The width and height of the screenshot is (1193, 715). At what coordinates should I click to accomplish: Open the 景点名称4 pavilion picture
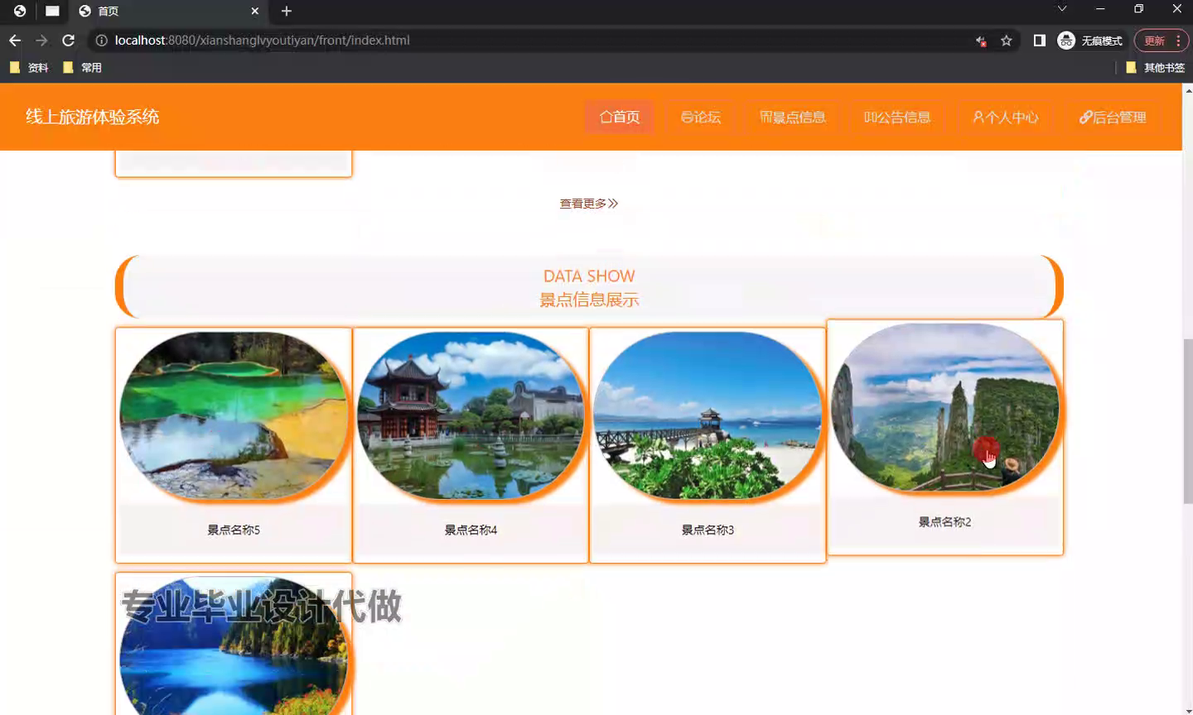(x=471, y=415)
